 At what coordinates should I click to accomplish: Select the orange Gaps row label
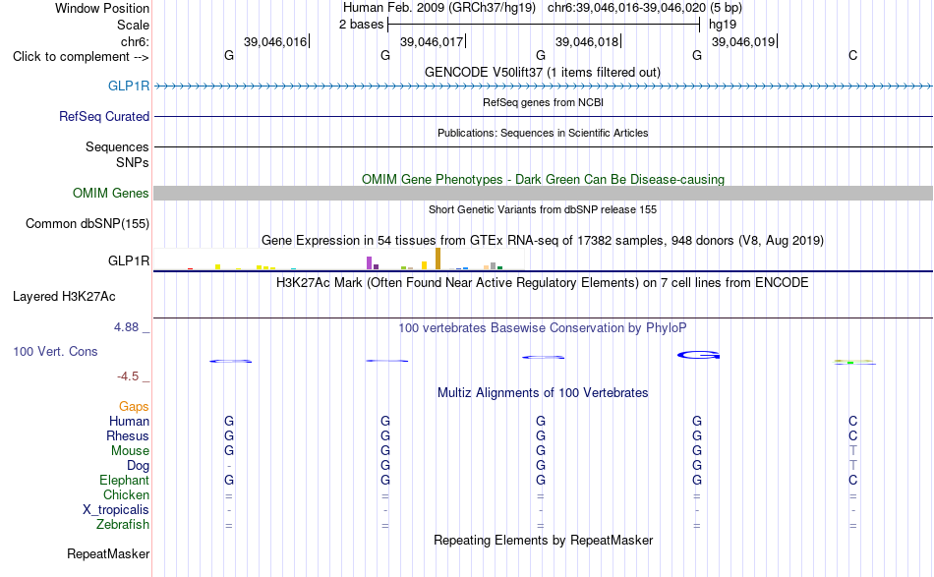(x=134, y=407)
